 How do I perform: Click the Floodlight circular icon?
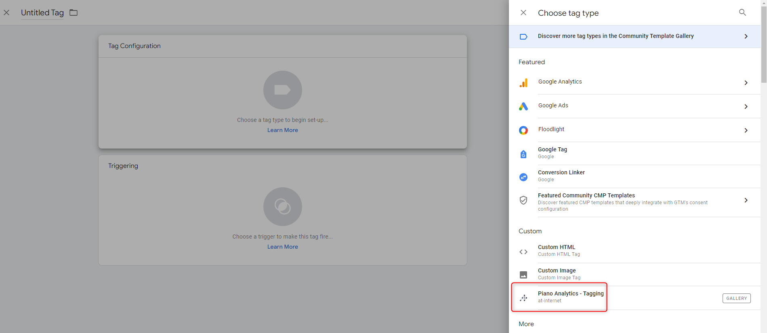(523, 130)
